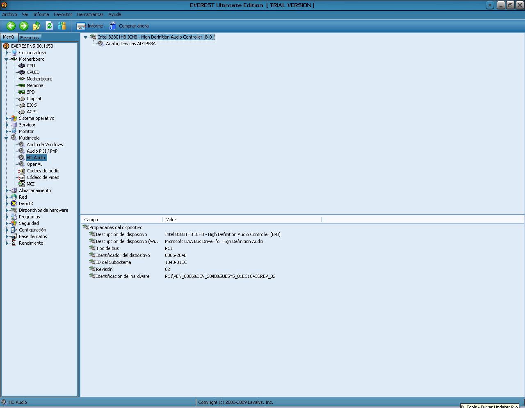Collapse the Motherboard tree branch
Image resolution: width=525 pixels, height=408 pixels.
pyautogui.click(x=7, y=59)
